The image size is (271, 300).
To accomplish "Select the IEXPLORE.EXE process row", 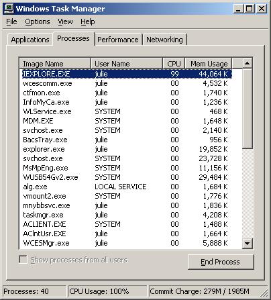I will pos(127,74).
